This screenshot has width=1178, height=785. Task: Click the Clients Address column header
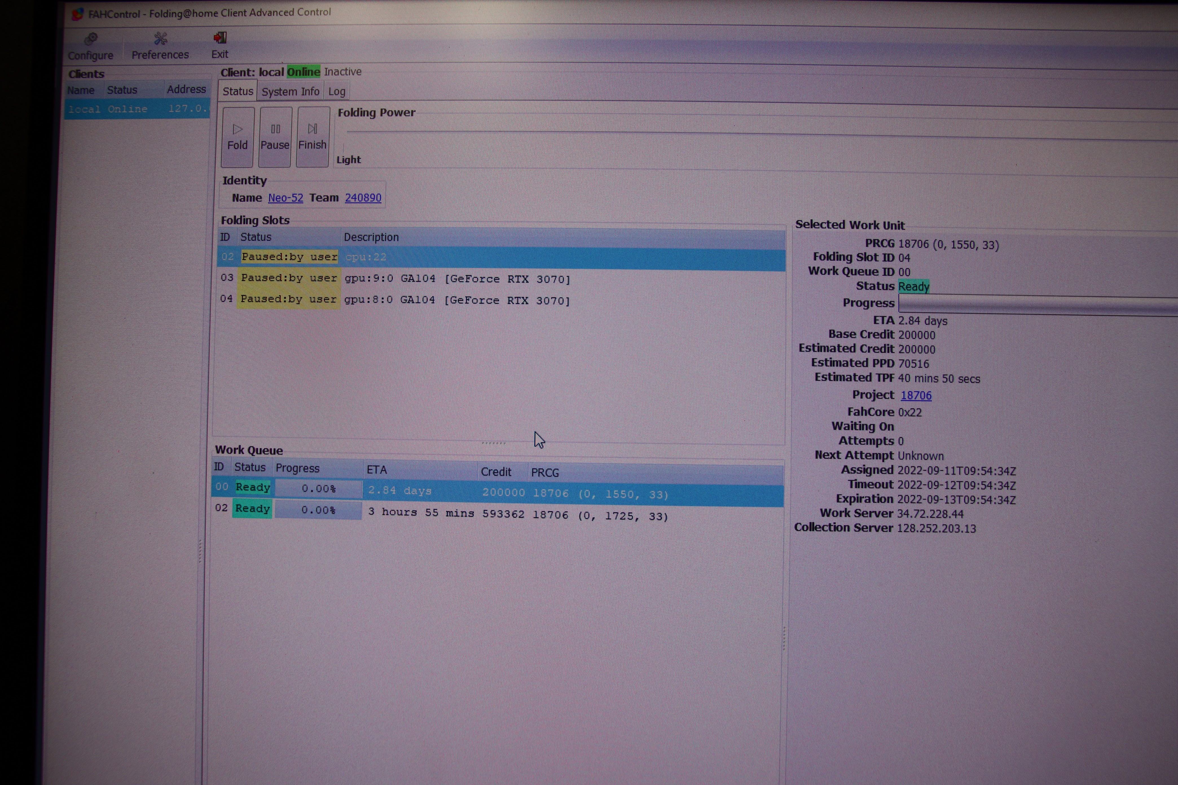[x=186, y=89]
